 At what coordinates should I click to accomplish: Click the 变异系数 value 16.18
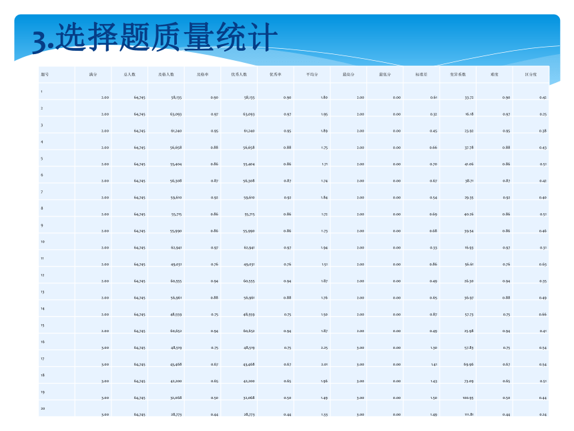pos(469,114)
